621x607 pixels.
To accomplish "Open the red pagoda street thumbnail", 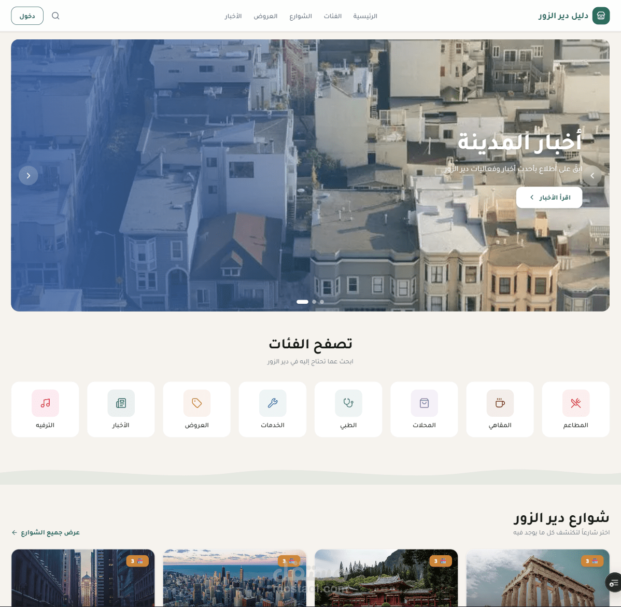I will (x=386, y=578).
